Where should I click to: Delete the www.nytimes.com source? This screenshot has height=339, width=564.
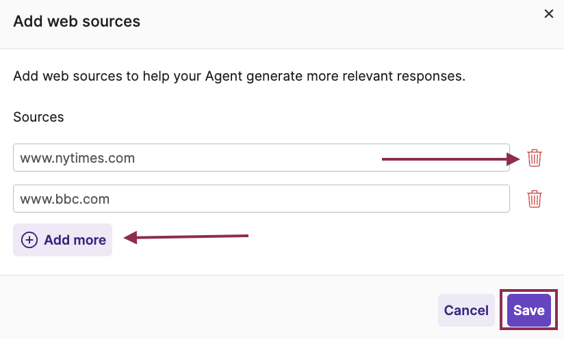[x=535, y=159]
